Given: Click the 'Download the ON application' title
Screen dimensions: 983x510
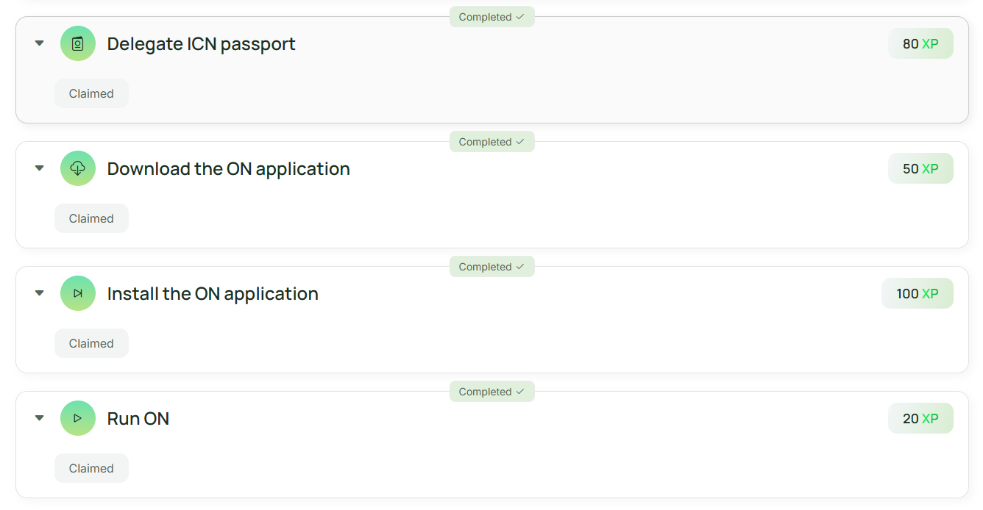Looking at the screenshot, I should 228,169.
